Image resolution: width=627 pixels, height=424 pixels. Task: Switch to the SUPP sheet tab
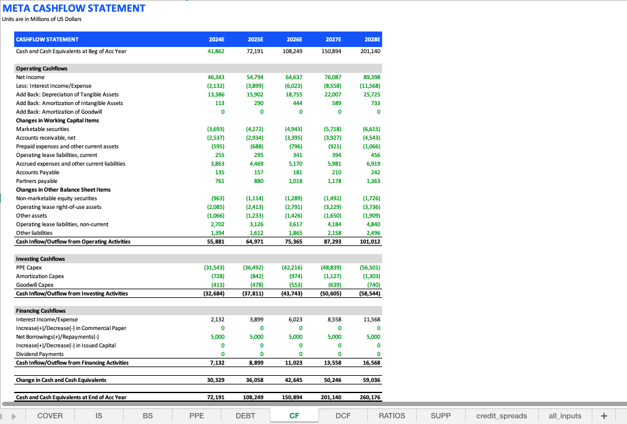pos(441,415)
